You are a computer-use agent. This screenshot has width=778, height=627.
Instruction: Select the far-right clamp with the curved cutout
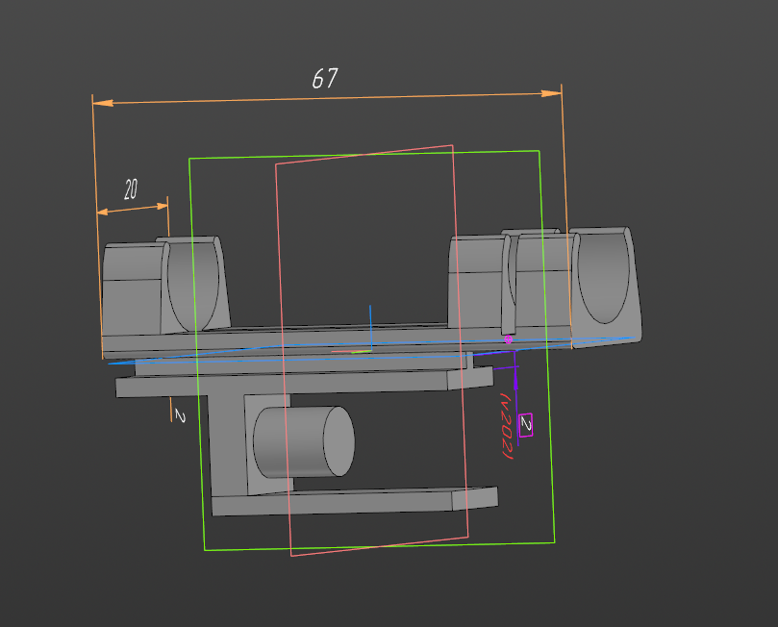click(x=605, y=287)
